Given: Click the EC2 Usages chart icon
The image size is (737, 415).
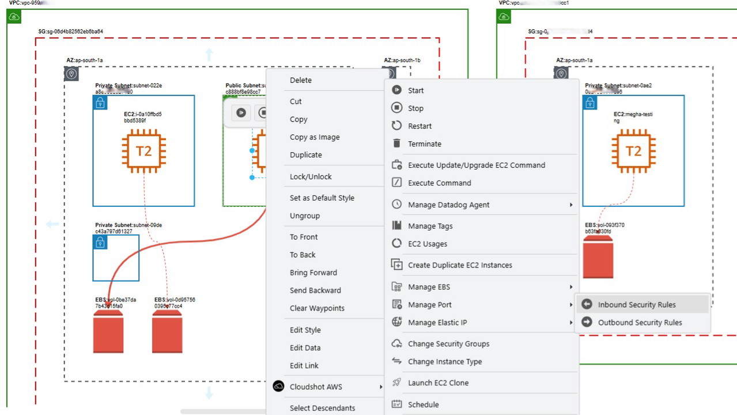Looking at the screenshot, I should pyautogui.click(x=396, y=244).
